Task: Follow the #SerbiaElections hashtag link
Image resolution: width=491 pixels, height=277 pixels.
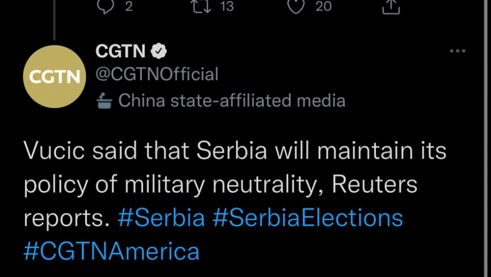Action: point(307,218)
